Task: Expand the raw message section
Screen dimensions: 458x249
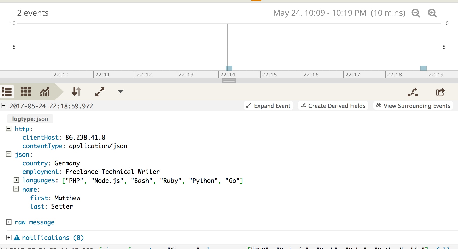Action: (x=9, y=222)
